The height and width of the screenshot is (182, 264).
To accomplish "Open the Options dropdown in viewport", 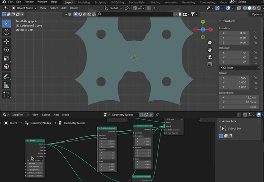I will pyautogui.click(x=257, y=14).
